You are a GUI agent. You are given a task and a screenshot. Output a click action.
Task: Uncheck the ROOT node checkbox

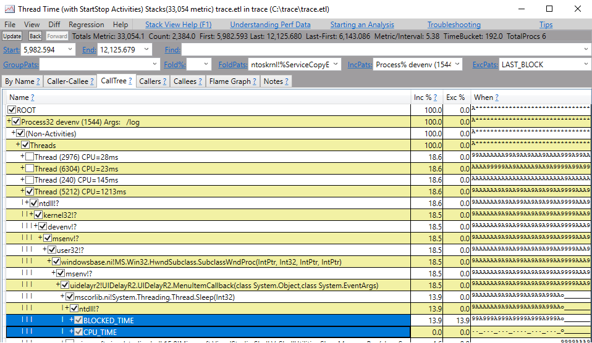point(12,110)
